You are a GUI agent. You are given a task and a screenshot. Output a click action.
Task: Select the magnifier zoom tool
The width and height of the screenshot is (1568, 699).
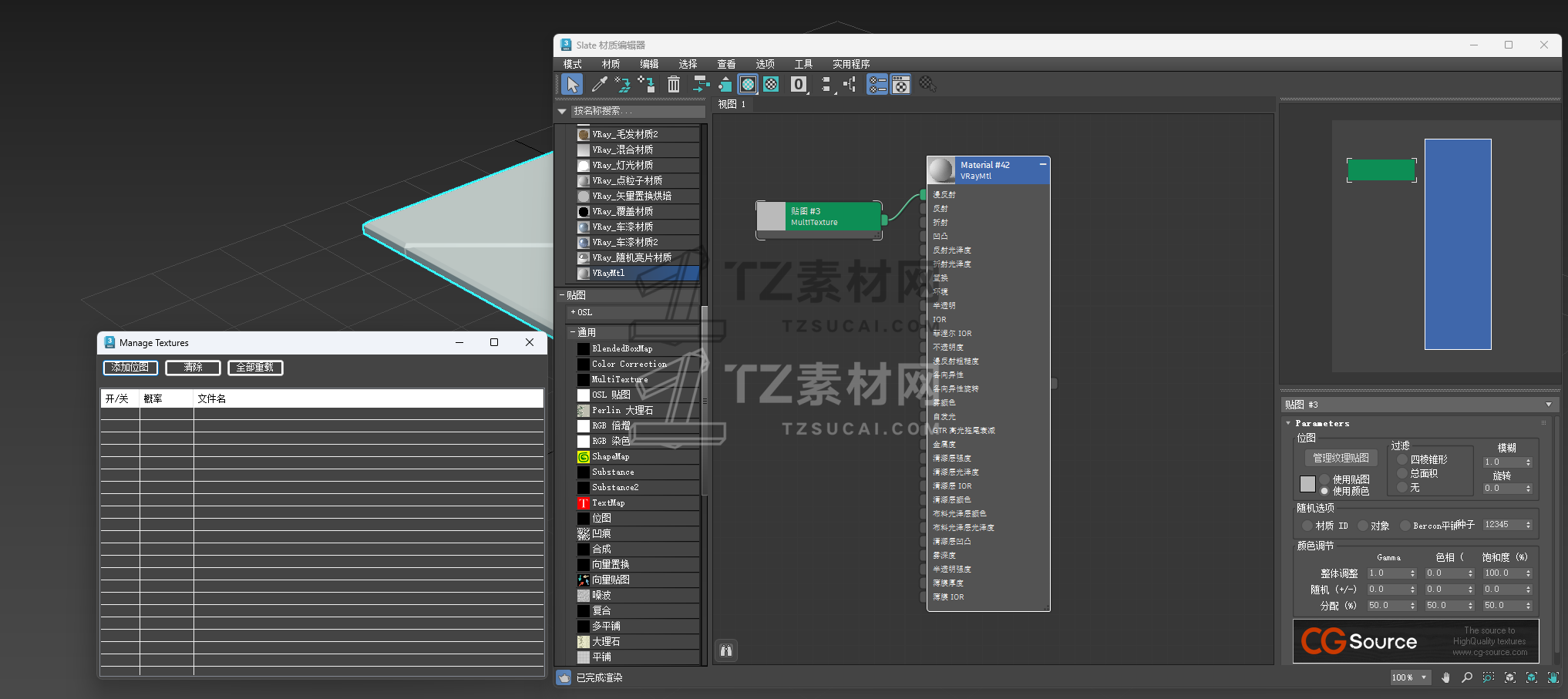pyautogui.click(x=1467, y=677)
